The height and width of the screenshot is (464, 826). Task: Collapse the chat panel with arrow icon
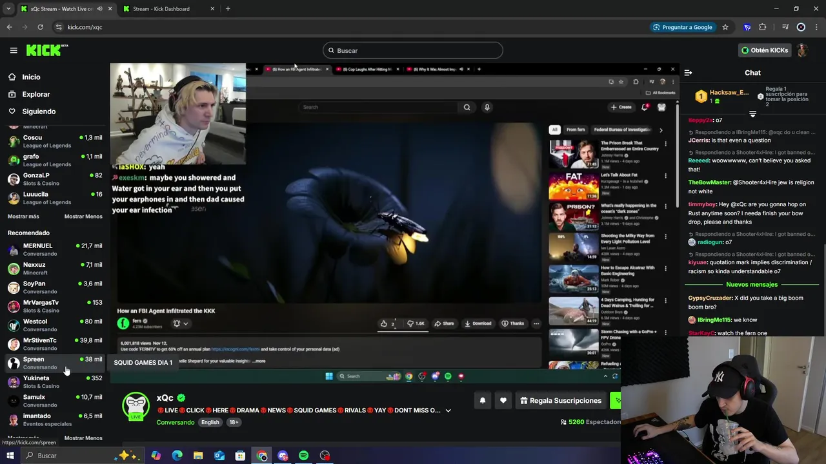click(x=688, y=73)
